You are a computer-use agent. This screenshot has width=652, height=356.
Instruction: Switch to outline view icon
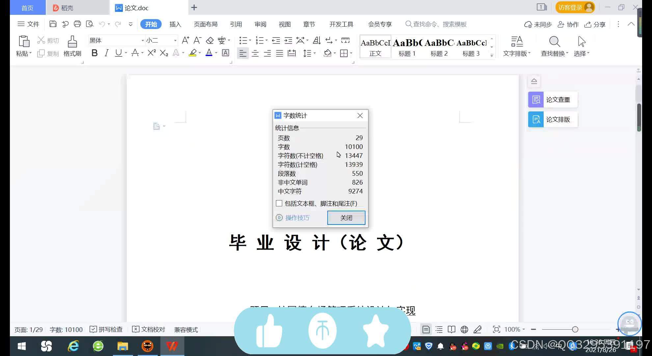click(x=439, y=329)
